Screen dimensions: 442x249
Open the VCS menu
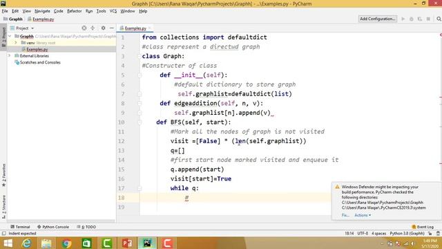[113, 11]
